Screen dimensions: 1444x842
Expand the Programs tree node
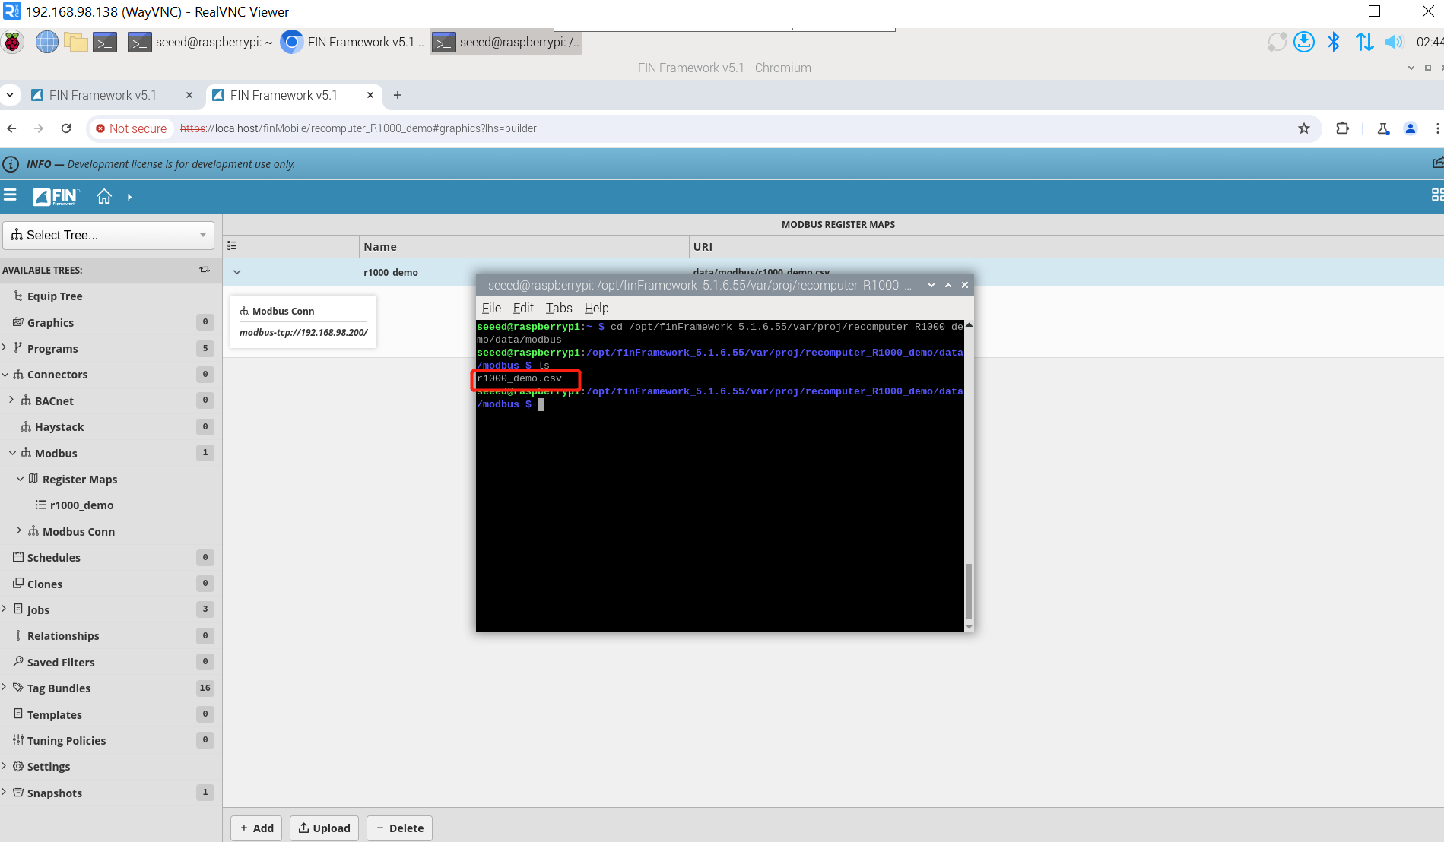pos(5,347)
